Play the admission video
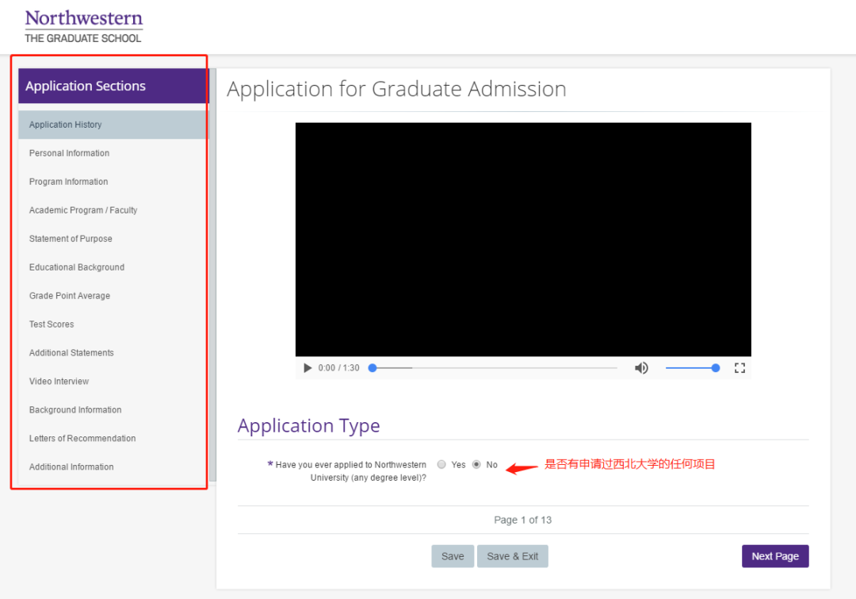Screen dimensions: 856x599 [x=308, y=367]
